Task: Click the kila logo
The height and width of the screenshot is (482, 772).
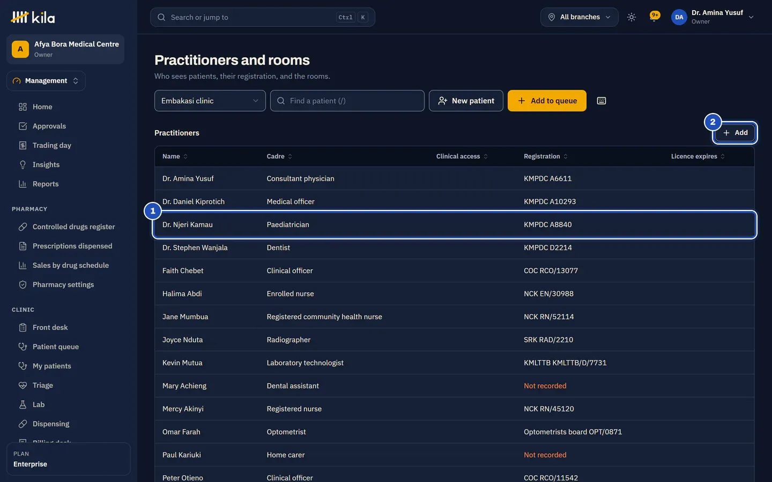Action: [x=33, y=17]
